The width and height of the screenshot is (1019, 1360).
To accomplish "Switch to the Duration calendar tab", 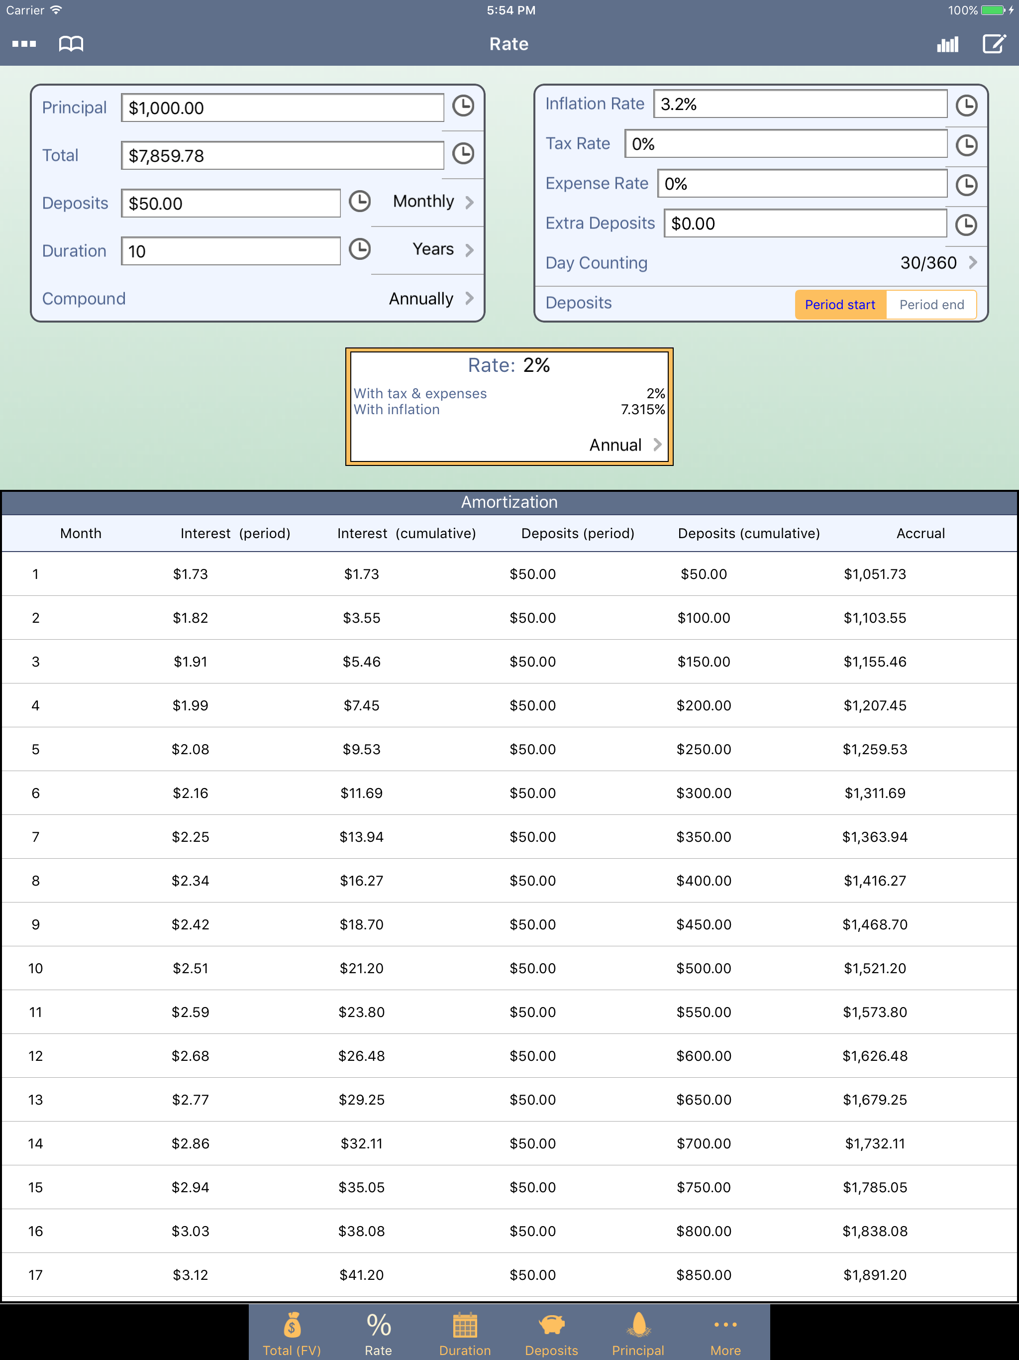I will coord(465,1332).
